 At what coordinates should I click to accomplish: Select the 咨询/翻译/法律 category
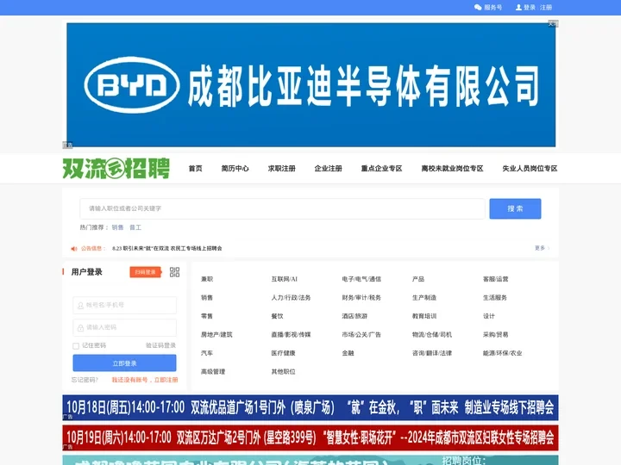pos(432,353)
